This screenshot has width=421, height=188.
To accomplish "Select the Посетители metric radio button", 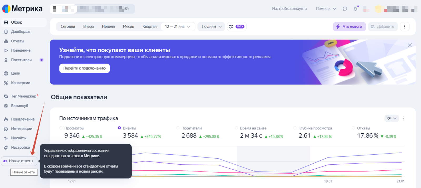I will [178, 128].
